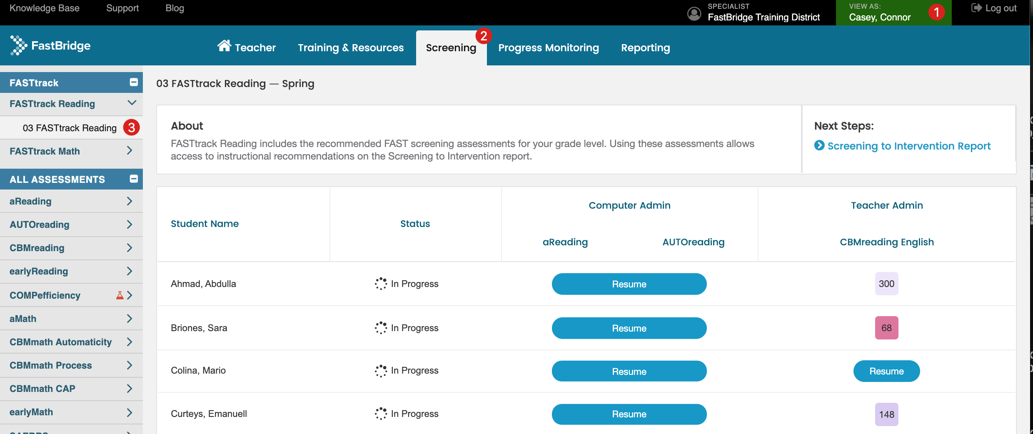Resume computer assessment for Ahmad, Abdulla
The image size is (1033, 434).
[629, 284]
